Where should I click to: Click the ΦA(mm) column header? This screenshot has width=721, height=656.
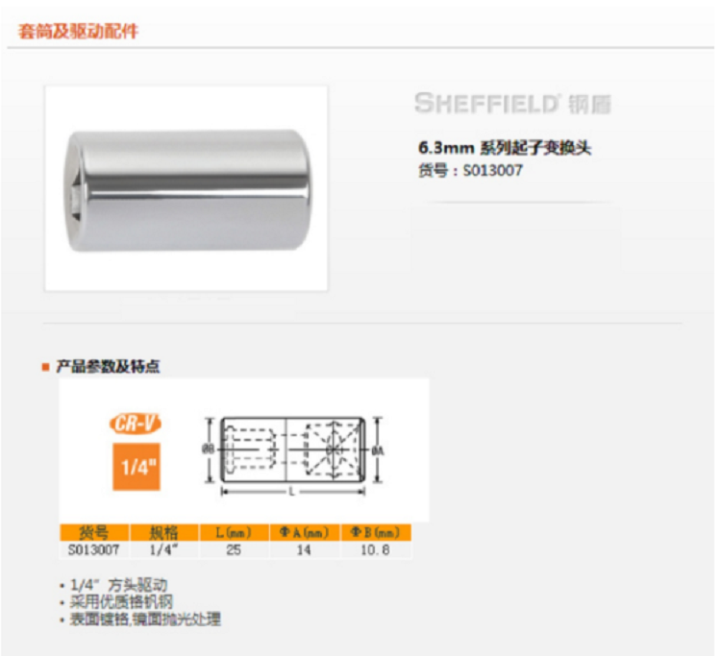click(305, 532)
